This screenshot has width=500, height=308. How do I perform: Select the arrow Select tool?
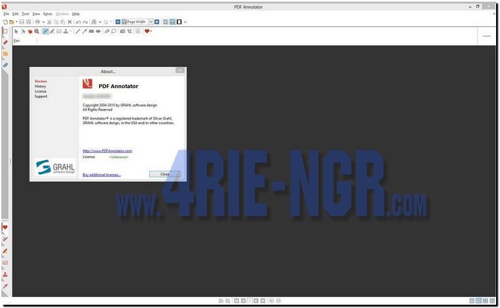[16, 32]
